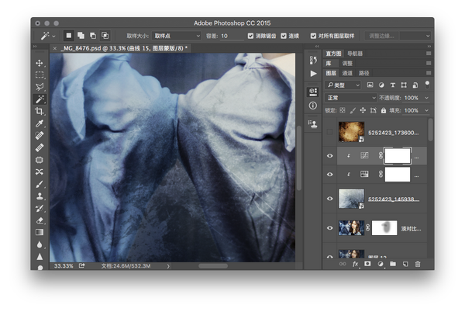Switch to the Adjustments tab
465x312 pixels.
pyautogui.click(x=347, y=64)
